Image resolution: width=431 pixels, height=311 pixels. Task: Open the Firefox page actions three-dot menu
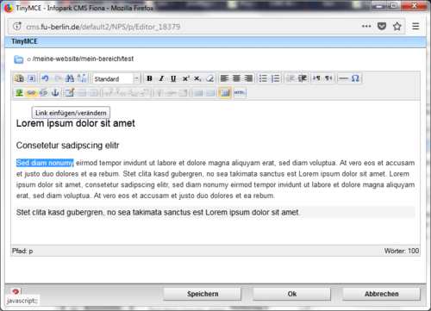point(366,27)
